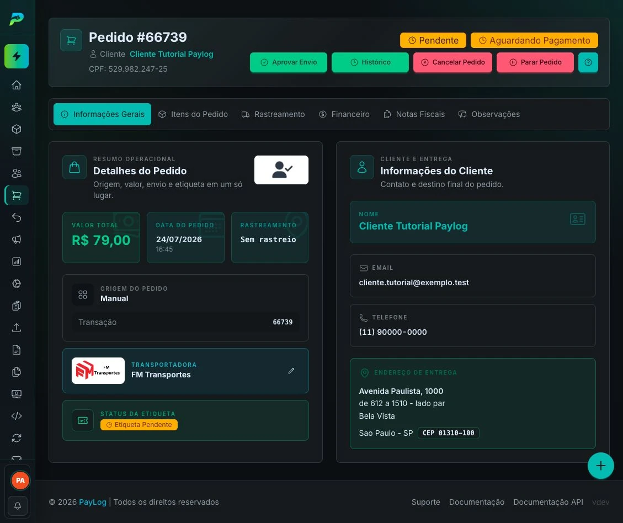Click the Avenida Paulista, 1000 address line
The width and height of the screenshot is (623, 523).
coord(401,391)
